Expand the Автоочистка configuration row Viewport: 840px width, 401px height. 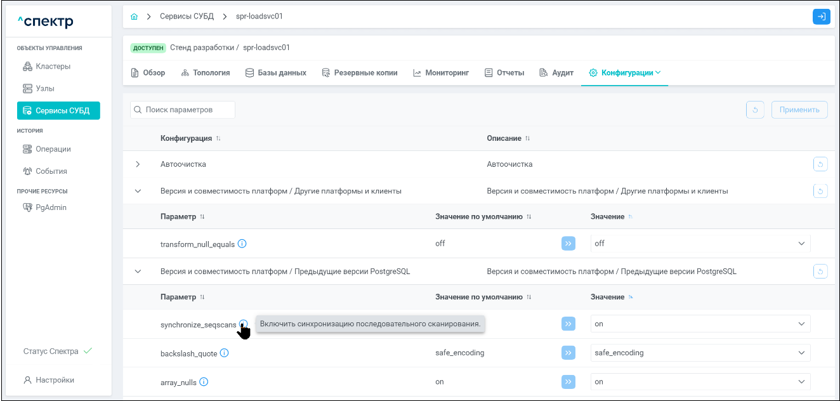coord(138,164)
